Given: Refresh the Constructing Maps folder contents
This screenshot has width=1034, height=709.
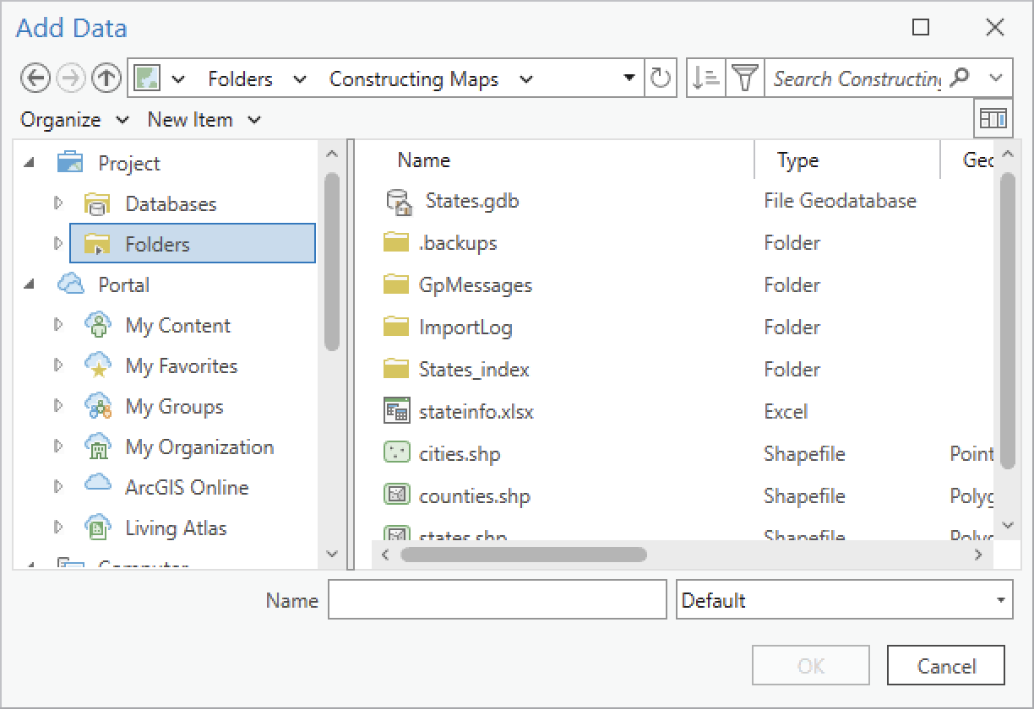Looking at the screenshot, I should [x=662, y=78].
